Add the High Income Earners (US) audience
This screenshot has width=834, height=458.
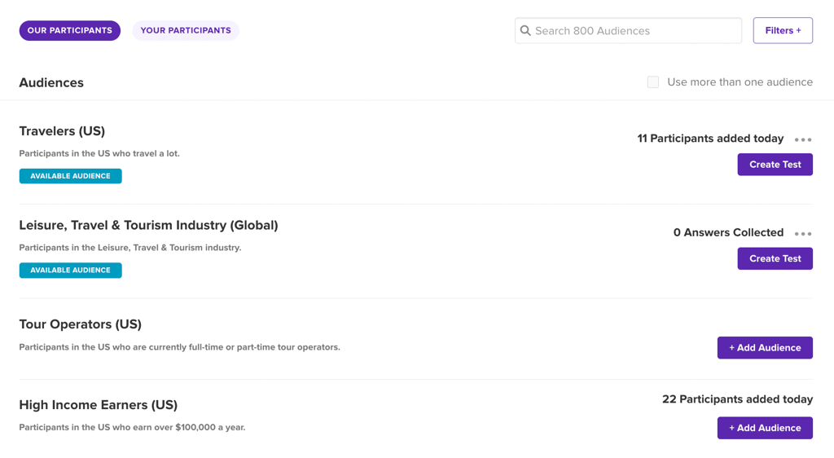pyautogui.click(x=765, y=428)
